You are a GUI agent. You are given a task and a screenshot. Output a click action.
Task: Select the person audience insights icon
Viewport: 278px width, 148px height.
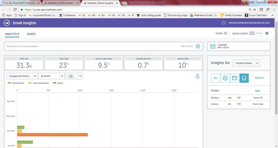(x=225, y=78)
